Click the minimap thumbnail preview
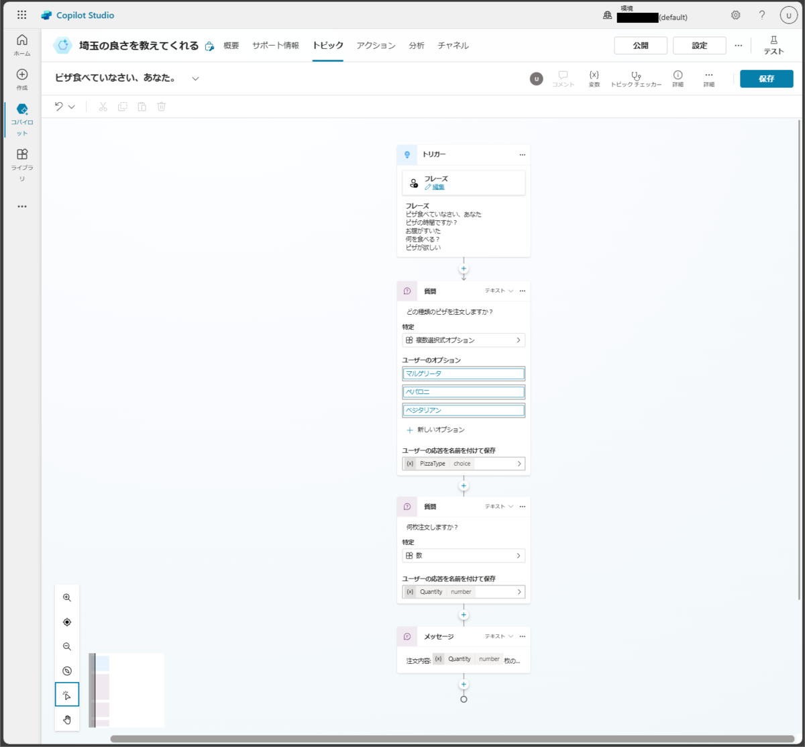The height and width of the screenshot is (747, 805). click(x=126, y=690)
